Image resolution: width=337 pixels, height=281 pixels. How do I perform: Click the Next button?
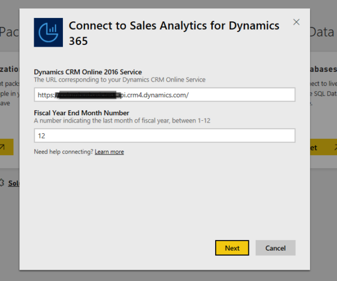[x=232, y=248]
